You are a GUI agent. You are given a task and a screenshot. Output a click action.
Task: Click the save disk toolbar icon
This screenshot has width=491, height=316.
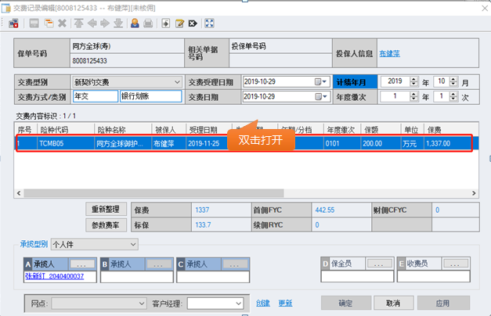coord(35,23)
